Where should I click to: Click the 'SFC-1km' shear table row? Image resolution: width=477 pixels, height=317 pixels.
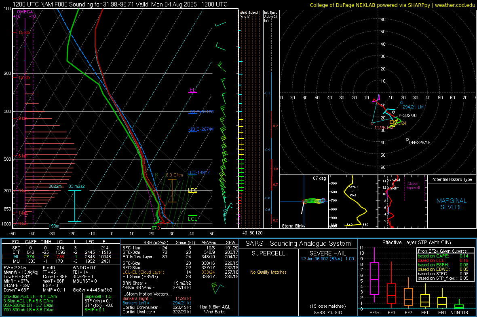[180, 248]
